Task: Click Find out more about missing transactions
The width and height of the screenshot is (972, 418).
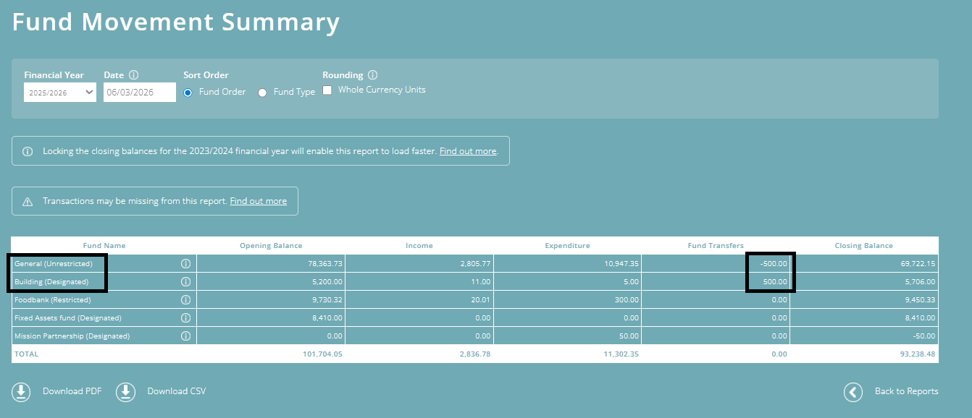Action: [258, 200]
